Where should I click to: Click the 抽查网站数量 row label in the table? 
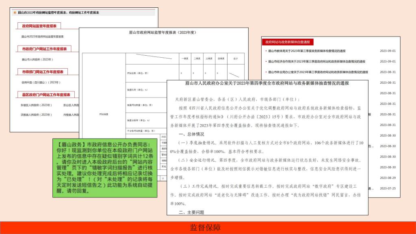tap(140, 105)
